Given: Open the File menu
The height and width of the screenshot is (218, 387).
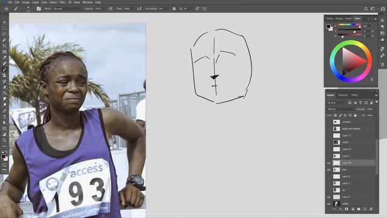Looking at the screenshot, I should [x=10, y=2].
